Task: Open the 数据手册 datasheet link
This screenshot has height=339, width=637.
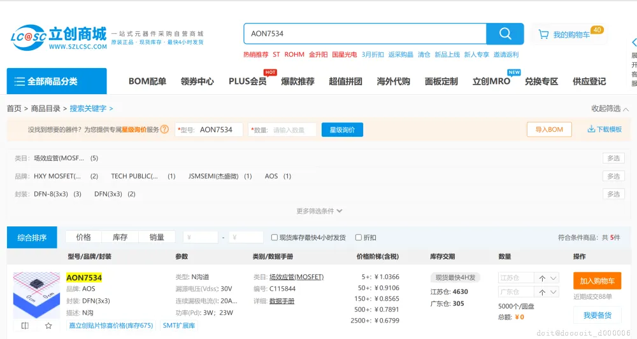Action: (282, 301)
